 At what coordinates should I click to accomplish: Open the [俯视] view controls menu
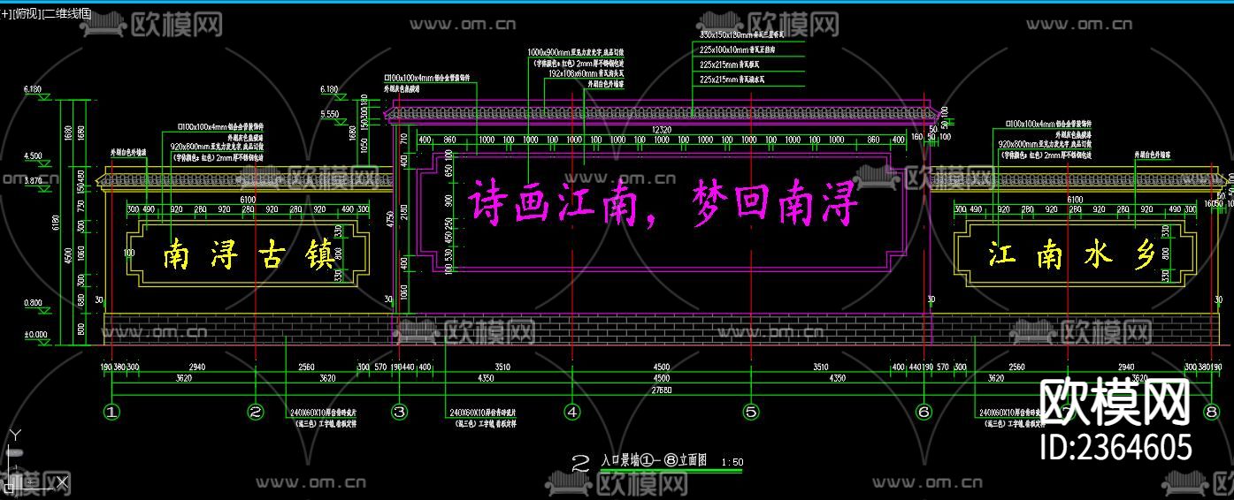pyautogui.click(x=26, y=15)
